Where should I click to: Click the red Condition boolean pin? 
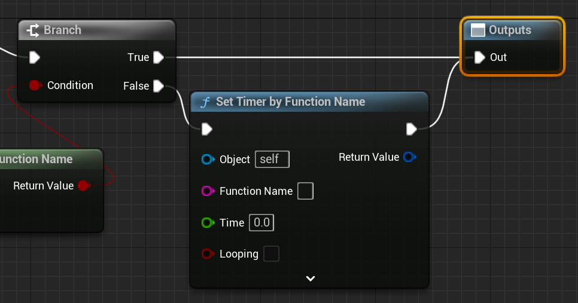[35, 85]
